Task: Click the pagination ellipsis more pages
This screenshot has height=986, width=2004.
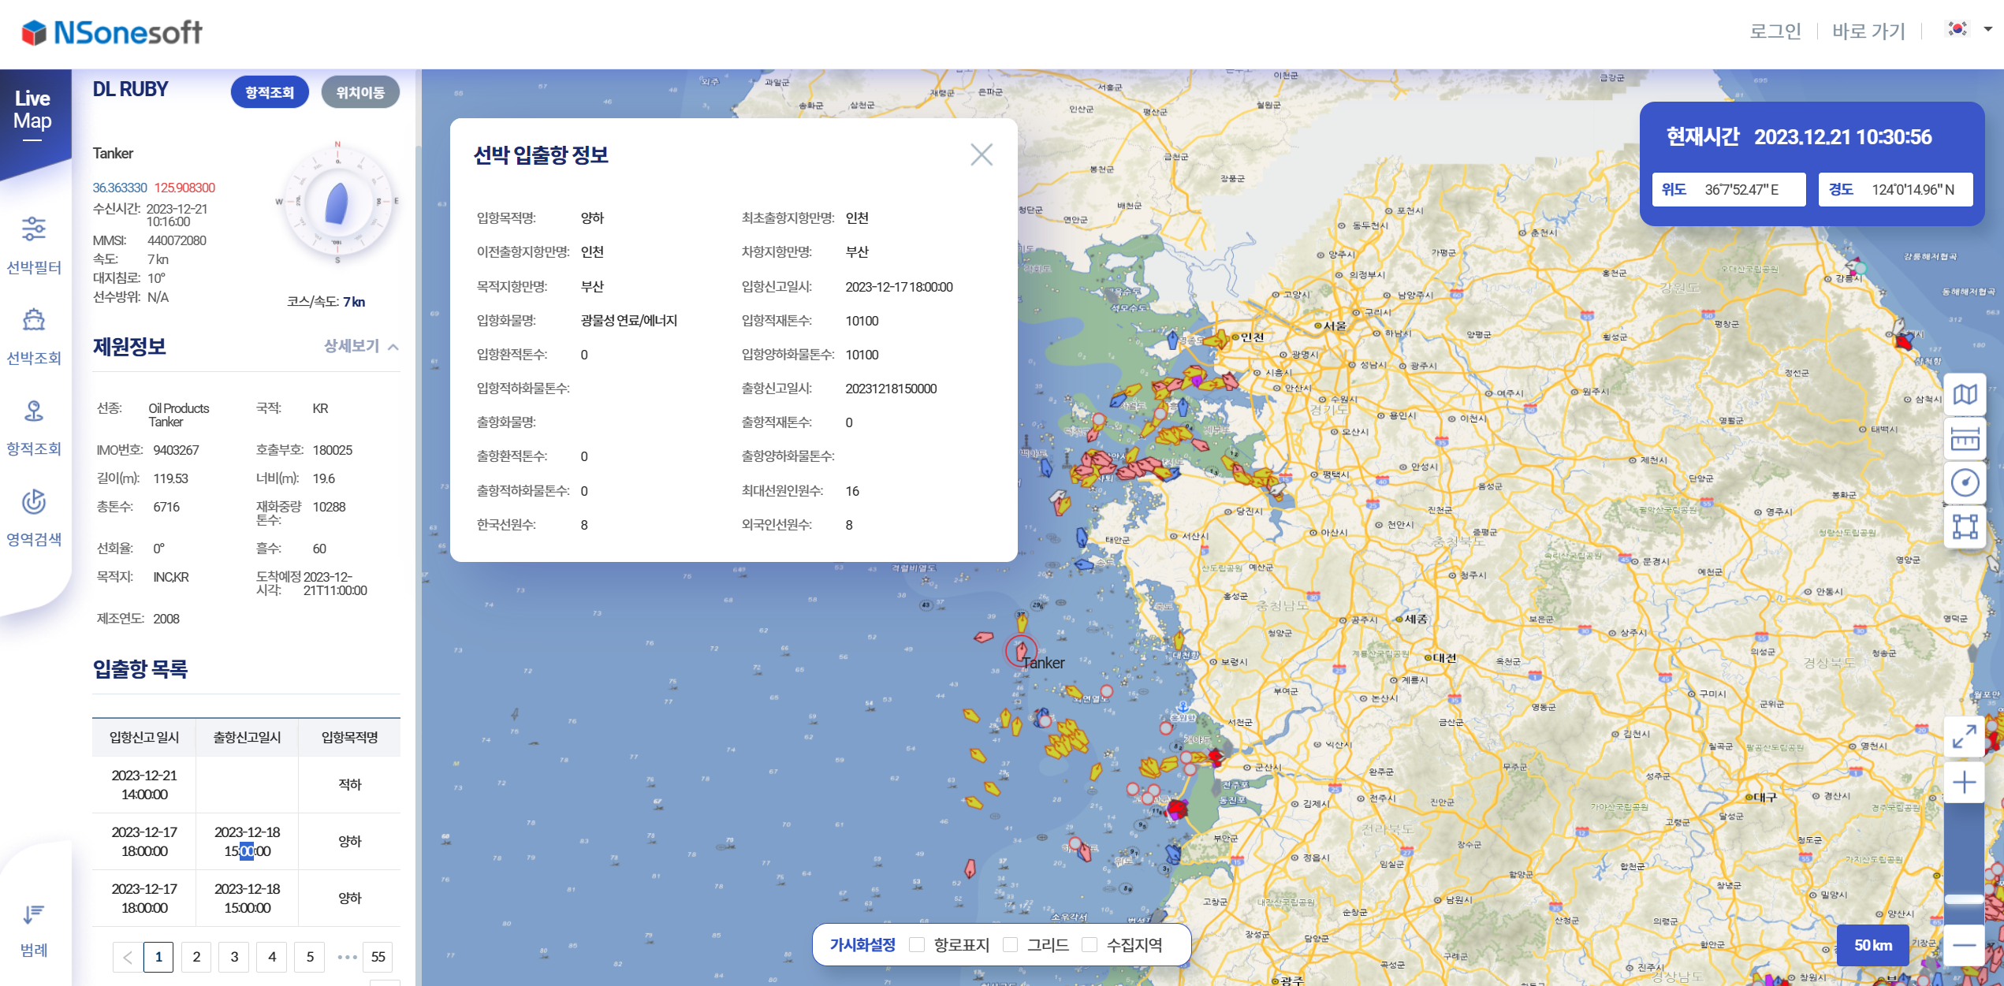Action: [x=346, y=957]
